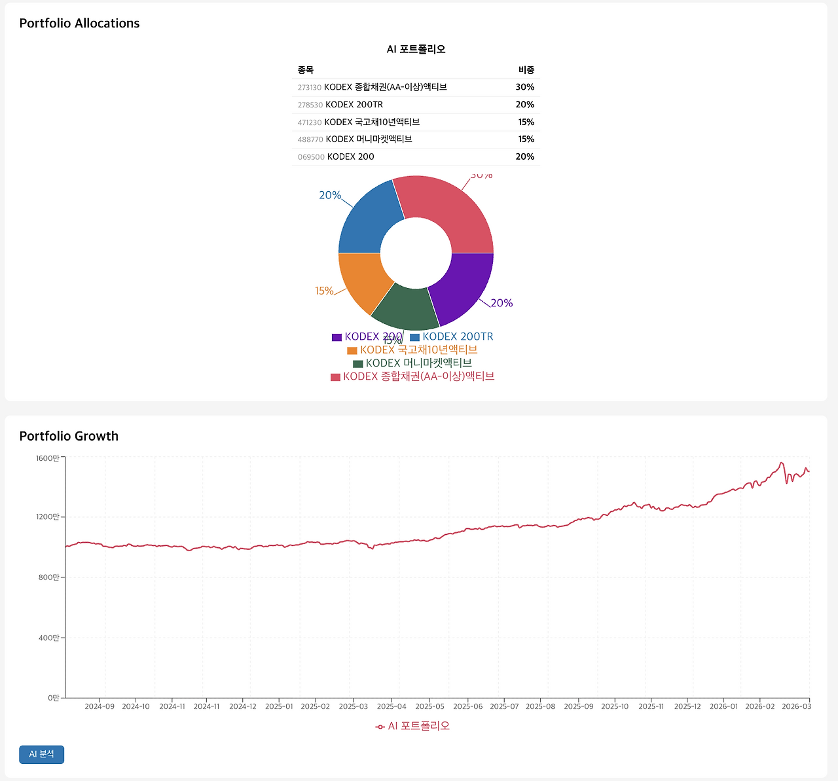Select KODEX 200 name in the 069500 row
The width and height of the screenshot is (838, 781).
tap(351, 157)
